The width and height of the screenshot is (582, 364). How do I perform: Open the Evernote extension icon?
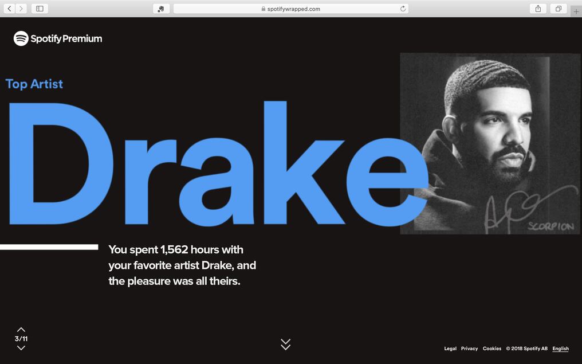coord(161,9)
